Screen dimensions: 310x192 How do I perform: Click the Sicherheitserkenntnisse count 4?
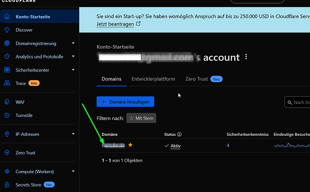click(228, 146)
